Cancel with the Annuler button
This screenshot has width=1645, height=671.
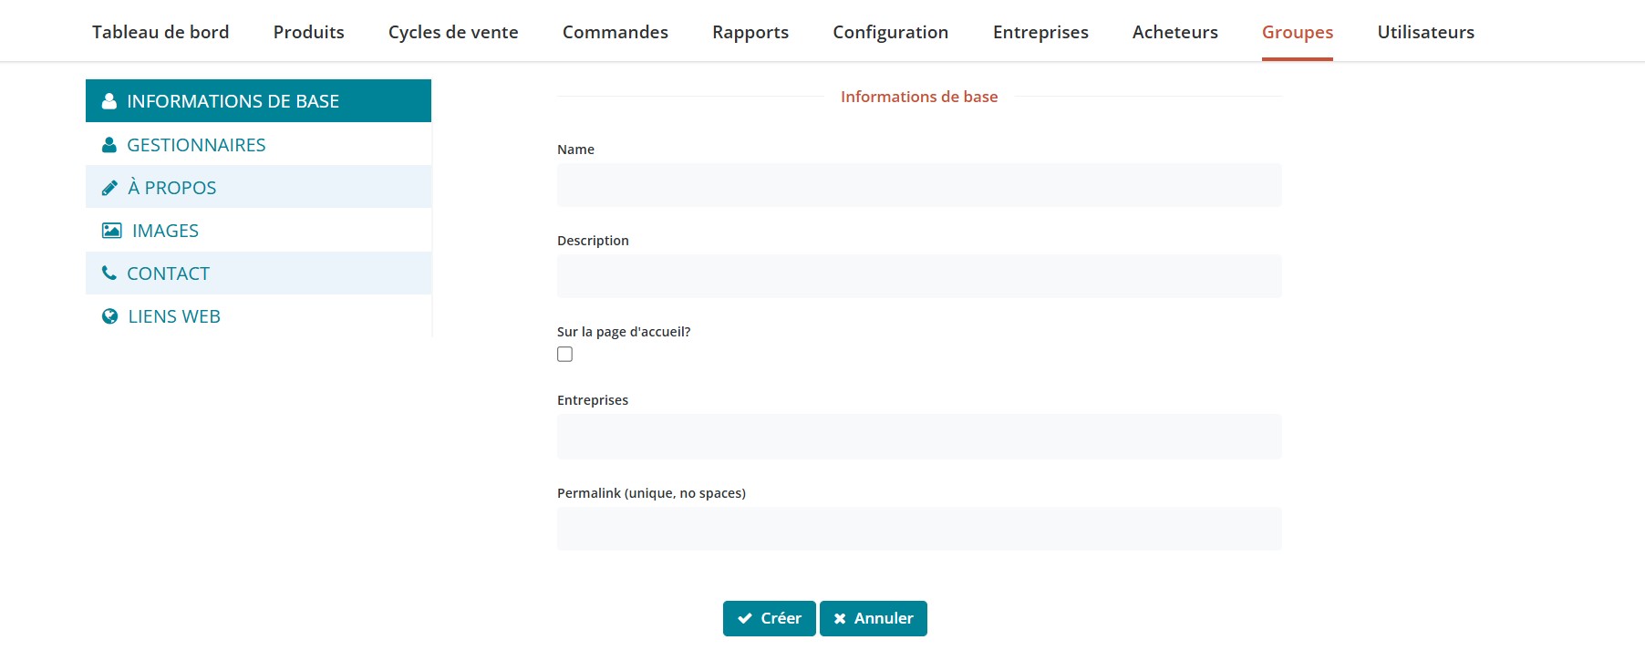873,618
